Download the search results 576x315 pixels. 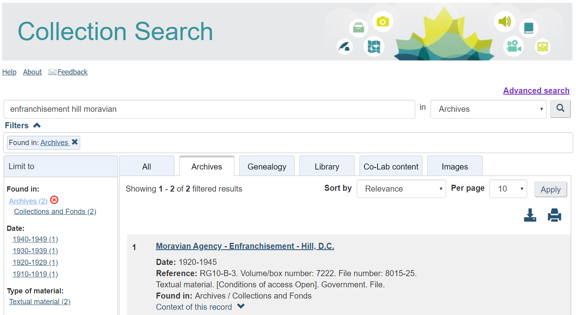[x=530, y=215]
